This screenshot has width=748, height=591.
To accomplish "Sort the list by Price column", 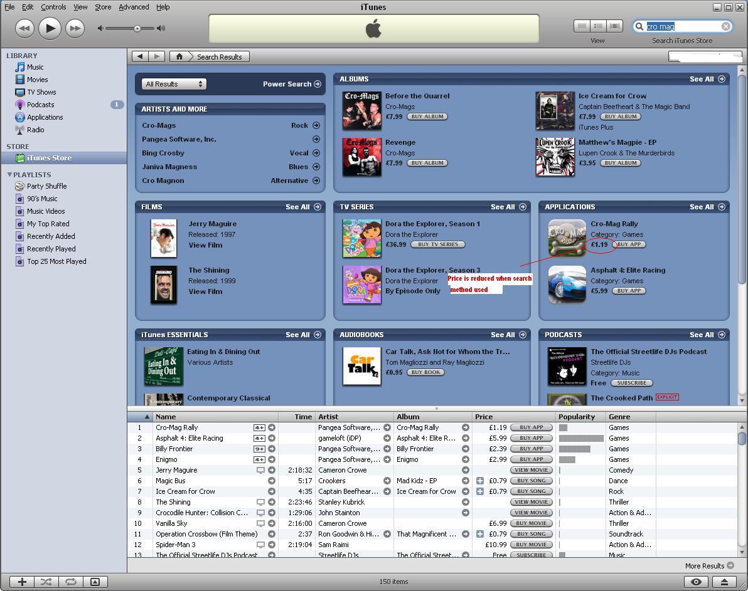I will (513, 417).
